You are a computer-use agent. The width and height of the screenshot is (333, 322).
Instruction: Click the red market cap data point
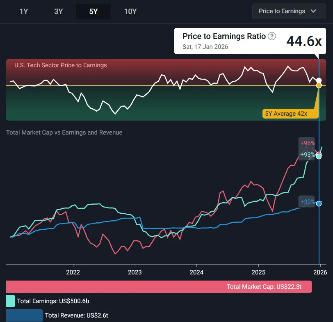[x=319, y=154]
